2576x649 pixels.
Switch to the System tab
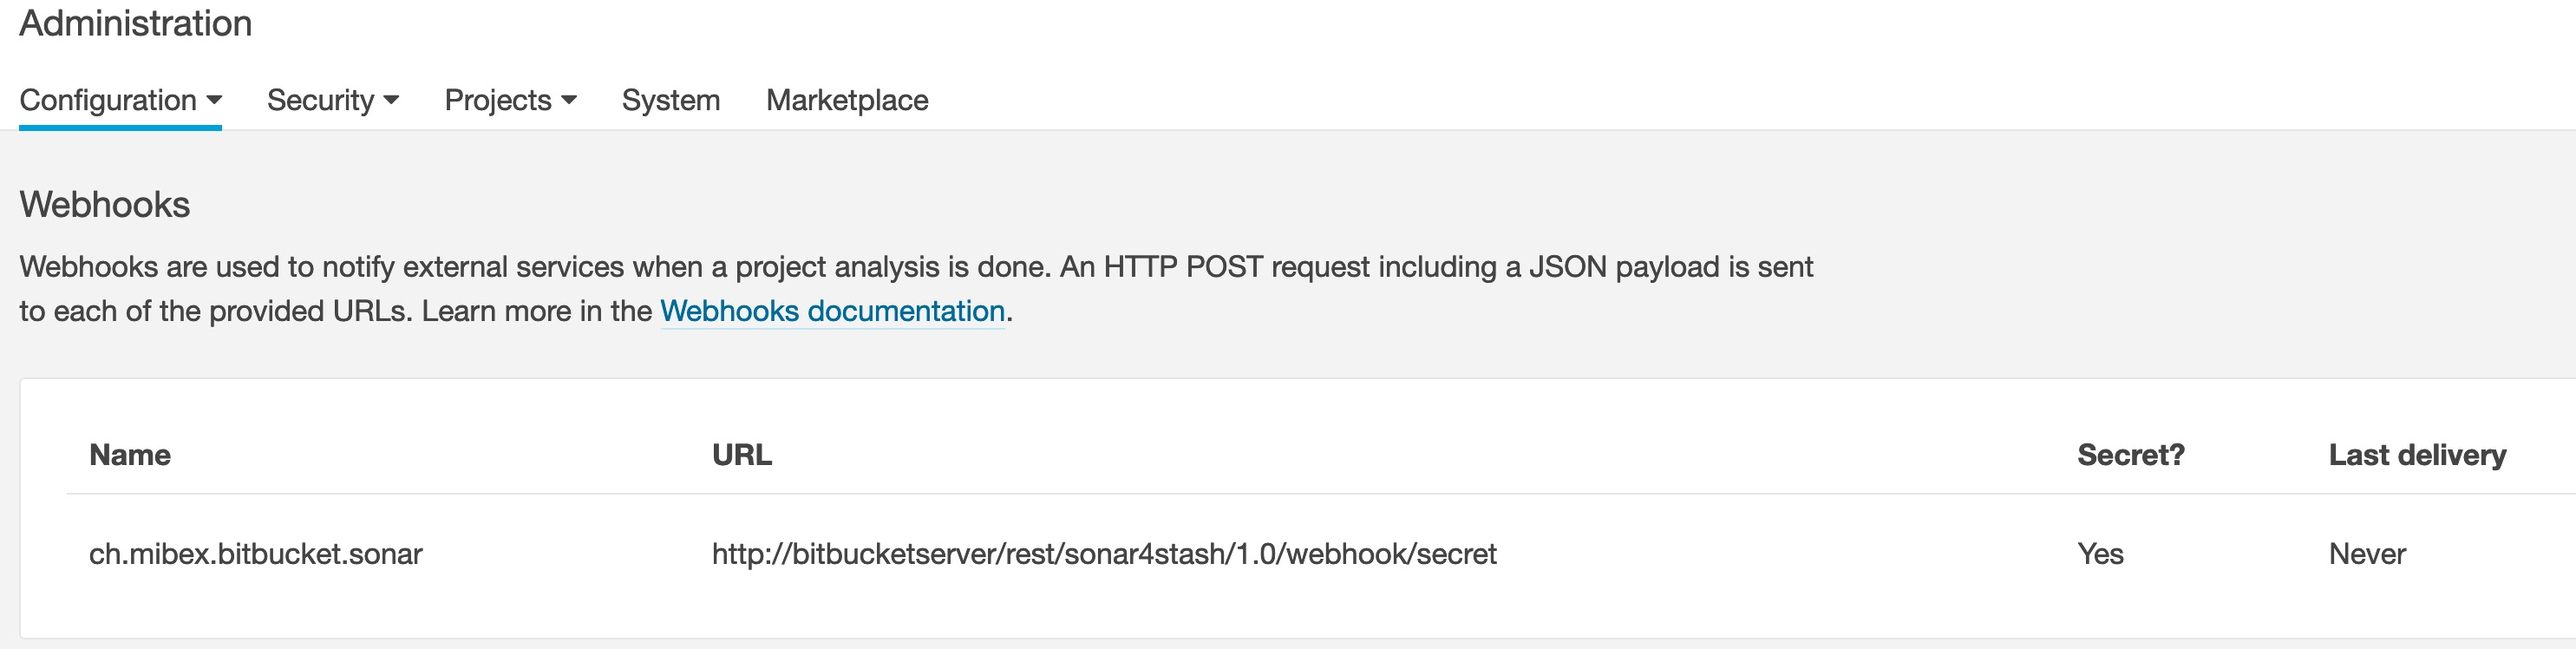click(670, 100)
